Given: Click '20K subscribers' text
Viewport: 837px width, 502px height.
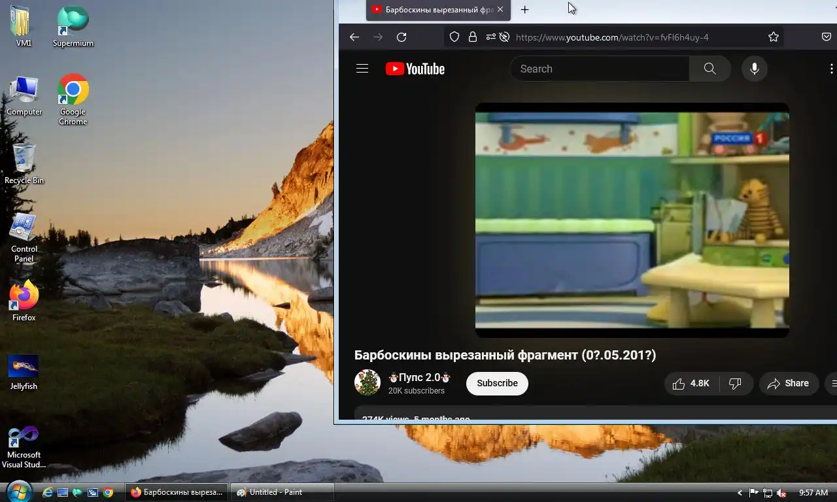Looking at the screenshot, I should coord(417,391).
